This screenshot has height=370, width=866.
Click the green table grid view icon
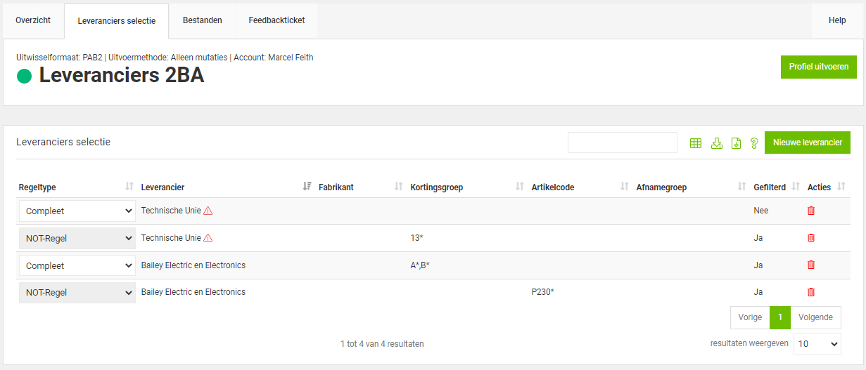(x=696, y=143)
